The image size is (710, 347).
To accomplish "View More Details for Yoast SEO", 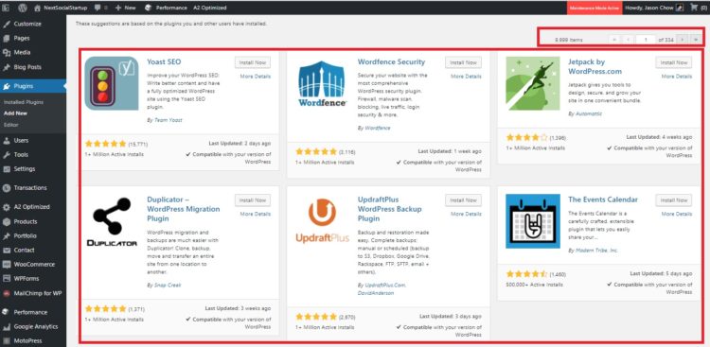I will (256, 77).
